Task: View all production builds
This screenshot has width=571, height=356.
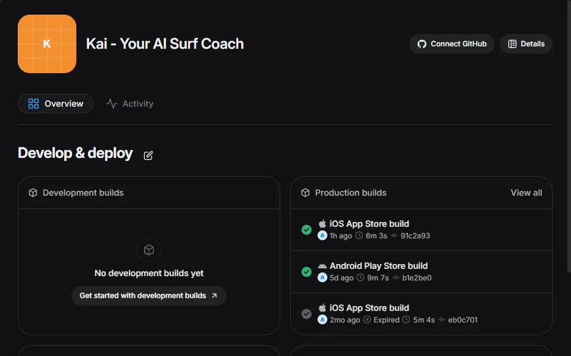Action: (x=526, y=193)
